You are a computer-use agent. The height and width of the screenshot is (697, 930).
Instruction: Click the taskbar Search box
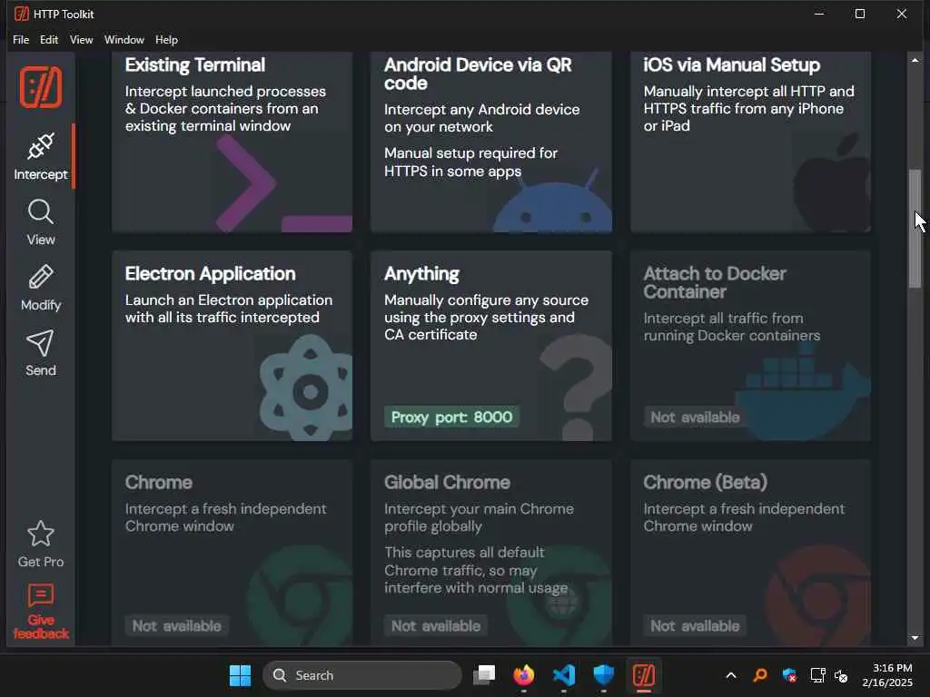coord(361,675)
